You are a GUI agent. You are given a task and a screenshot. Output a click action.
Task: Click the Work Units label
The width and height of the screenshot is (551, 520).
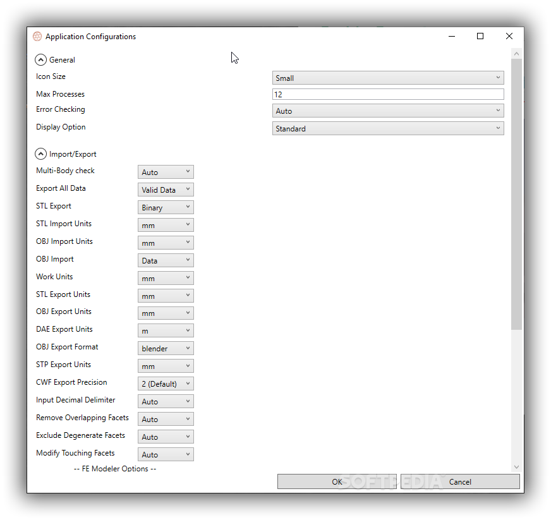[54, 277]
